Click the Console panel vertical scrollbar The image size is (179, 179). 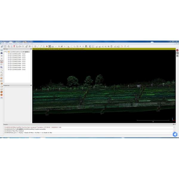(174, 130)
